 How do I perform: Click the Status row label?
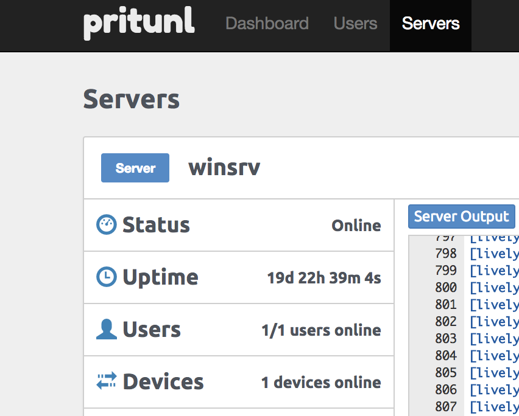(x=156, y=225)
